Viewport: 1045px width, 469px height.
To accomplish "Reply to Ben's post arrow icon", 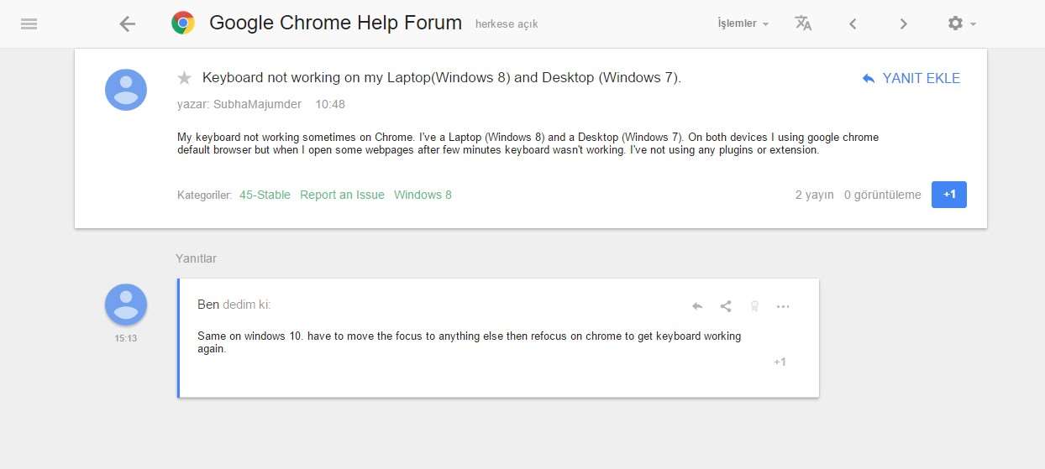I will pyautogui.click(x=697, y=306).
